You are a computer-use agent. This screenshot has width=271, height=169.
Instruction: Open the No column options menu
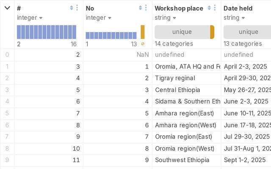(146, 8)
